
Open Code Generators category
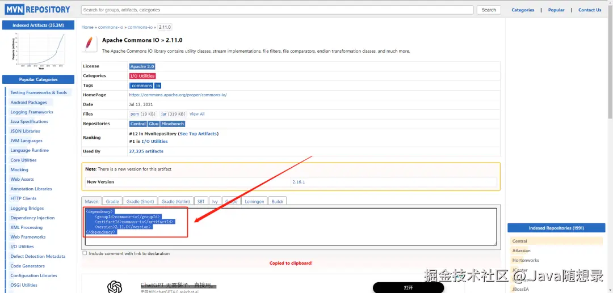(x=28, y=266)
